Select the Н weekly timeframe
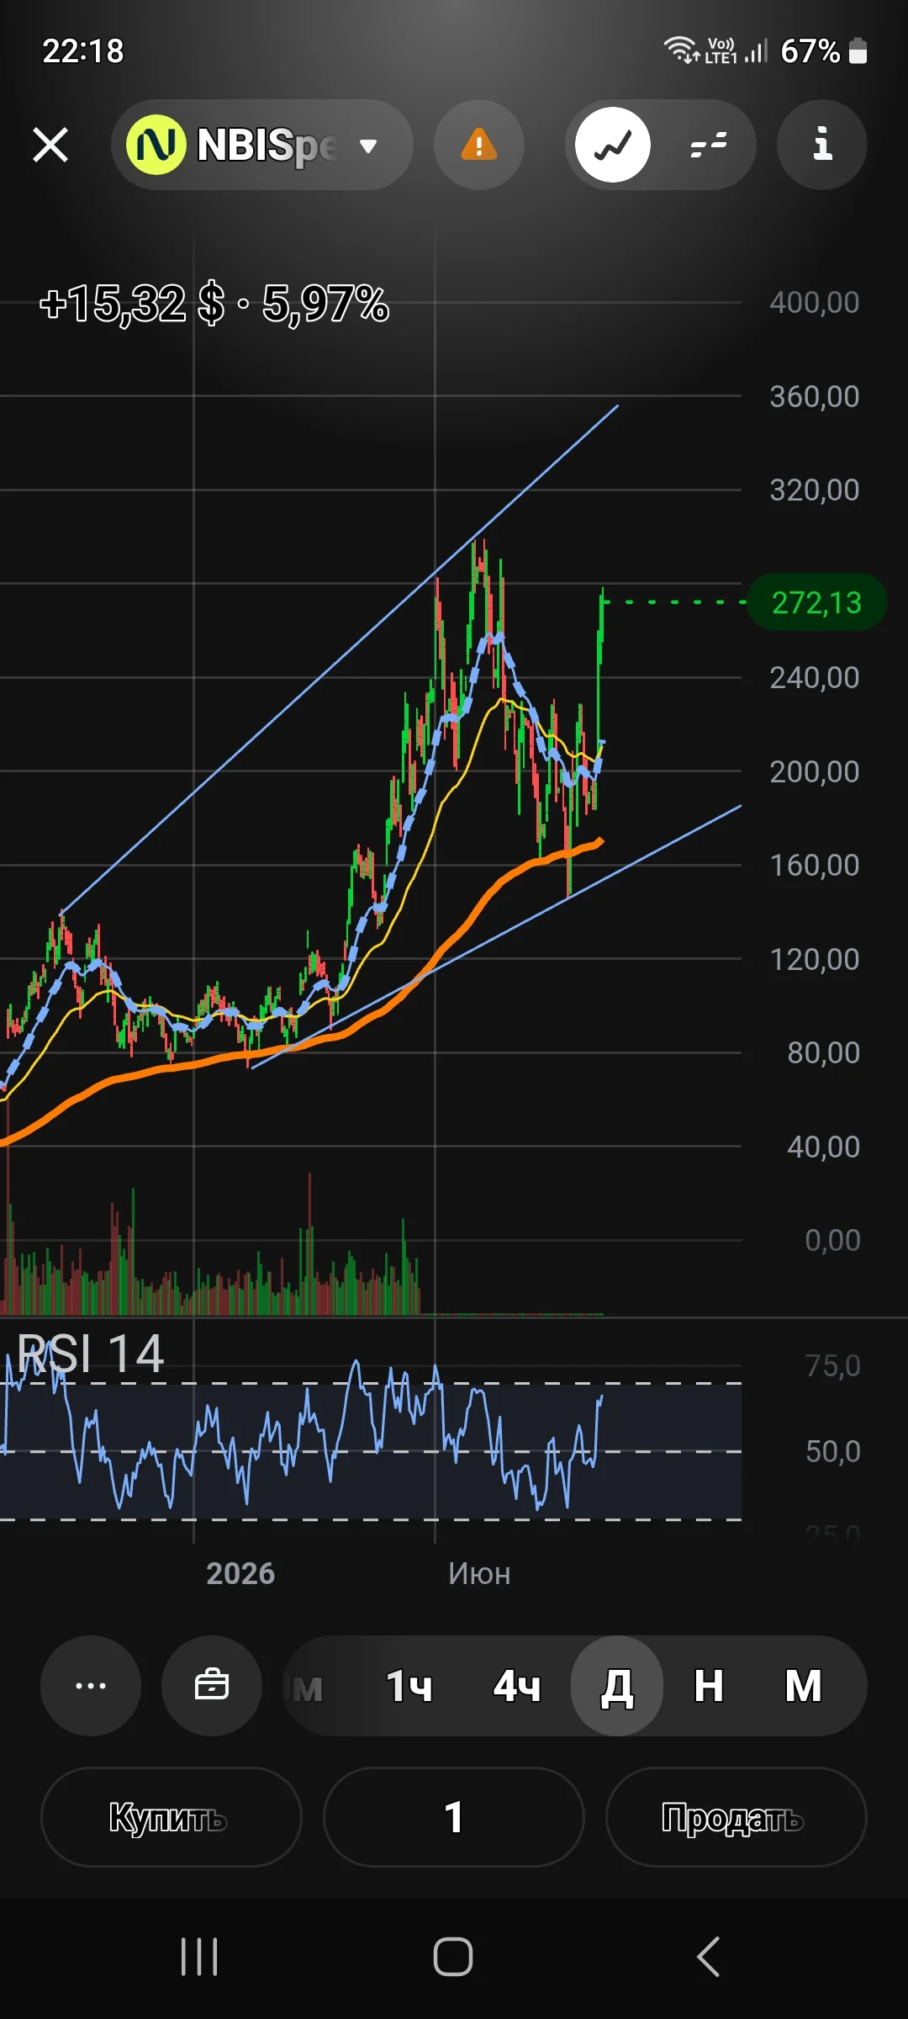The image size is (908, 2019). coord(709,1686)
